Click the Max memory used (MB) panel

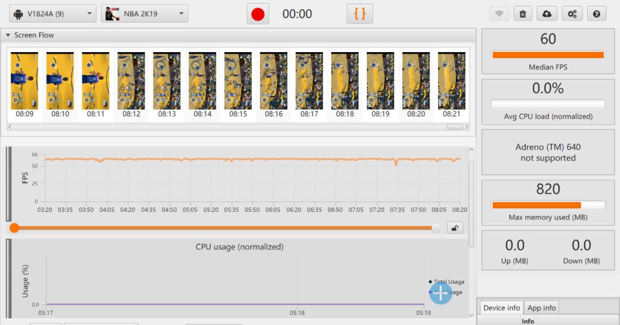(x=548, y=202)
